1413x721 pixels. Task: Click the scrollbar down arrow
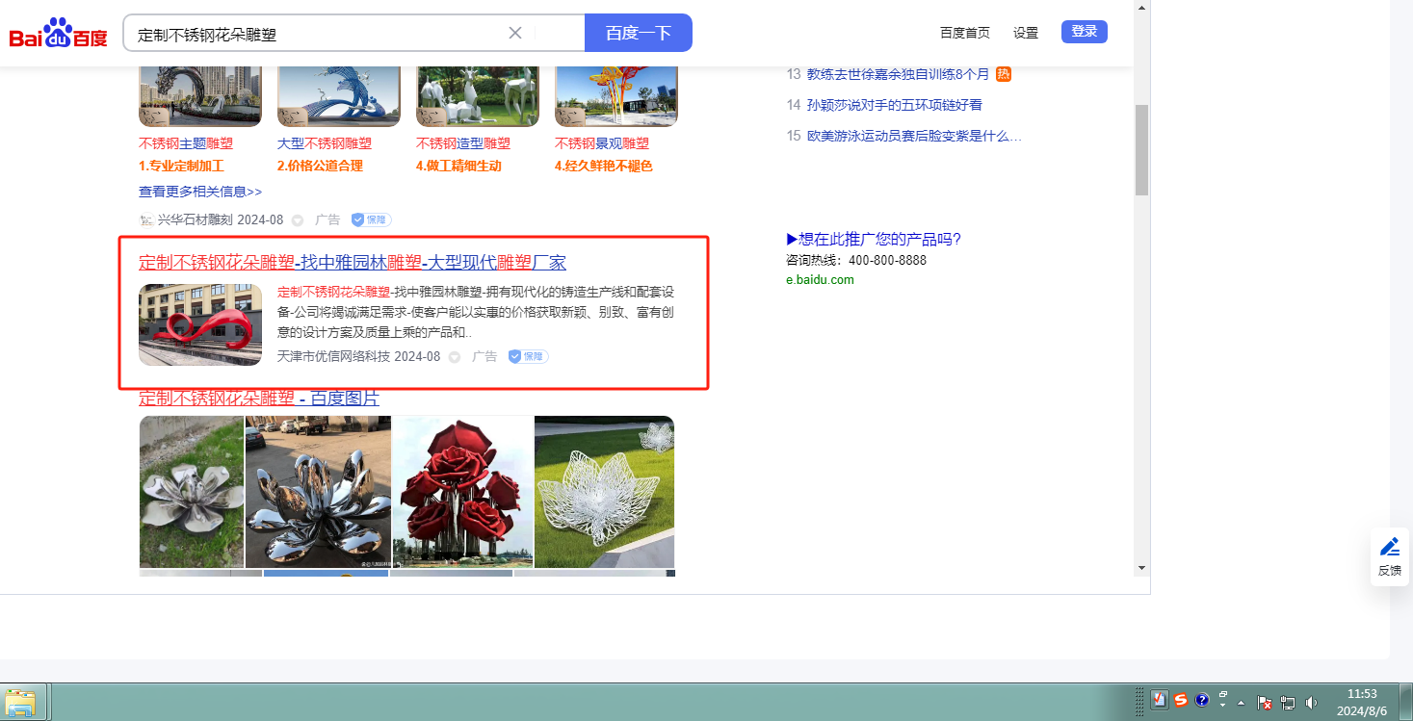1142,567
